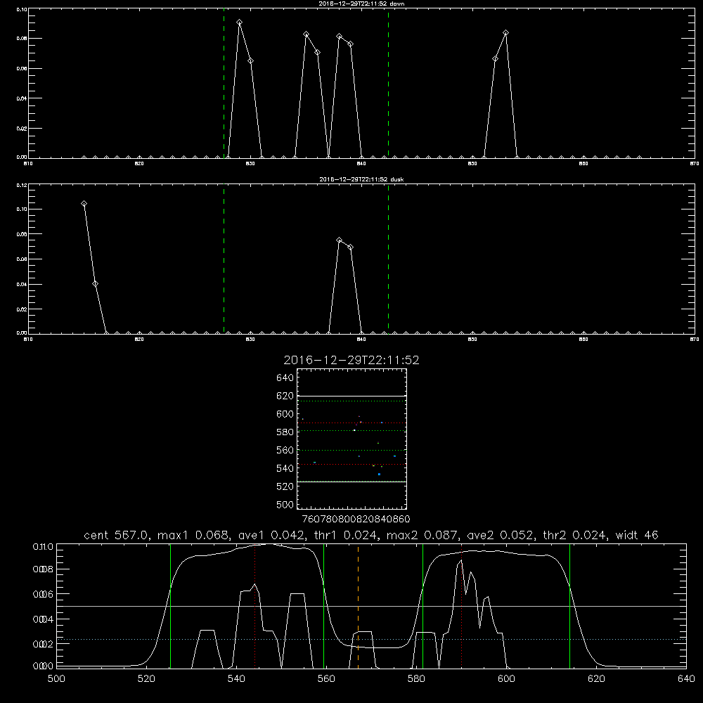Click the '580' x-axis label of the bottom plot
The width and height of the screenshot is (703, 703).
click(x=416, y=679)
